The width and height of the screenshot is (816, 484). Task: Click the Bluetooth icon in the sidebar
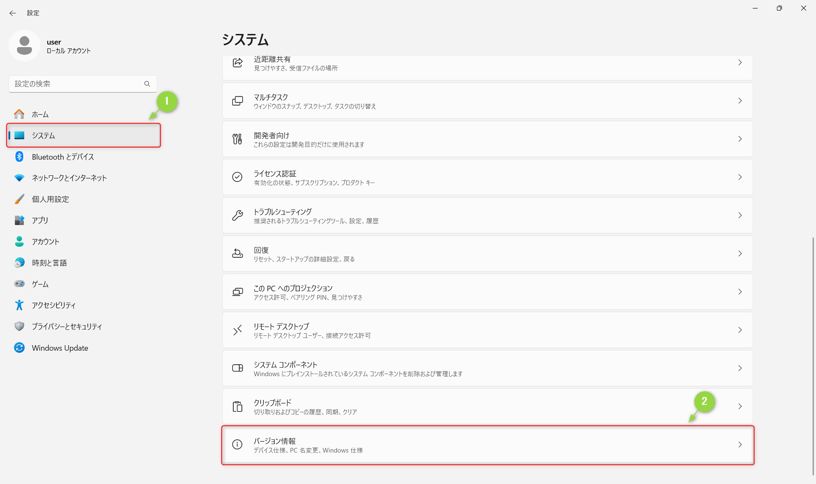pyautogui.click(x=19, y=157)
